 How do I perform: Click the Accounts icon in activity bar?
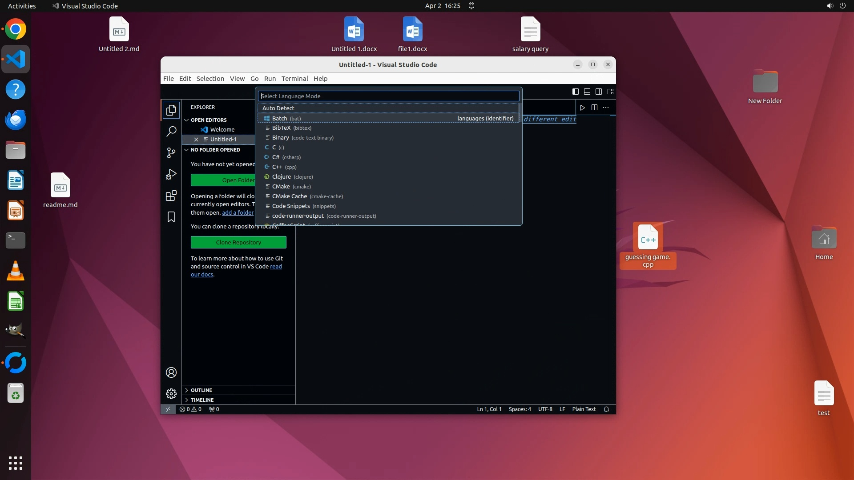click(x=171, y=372)
